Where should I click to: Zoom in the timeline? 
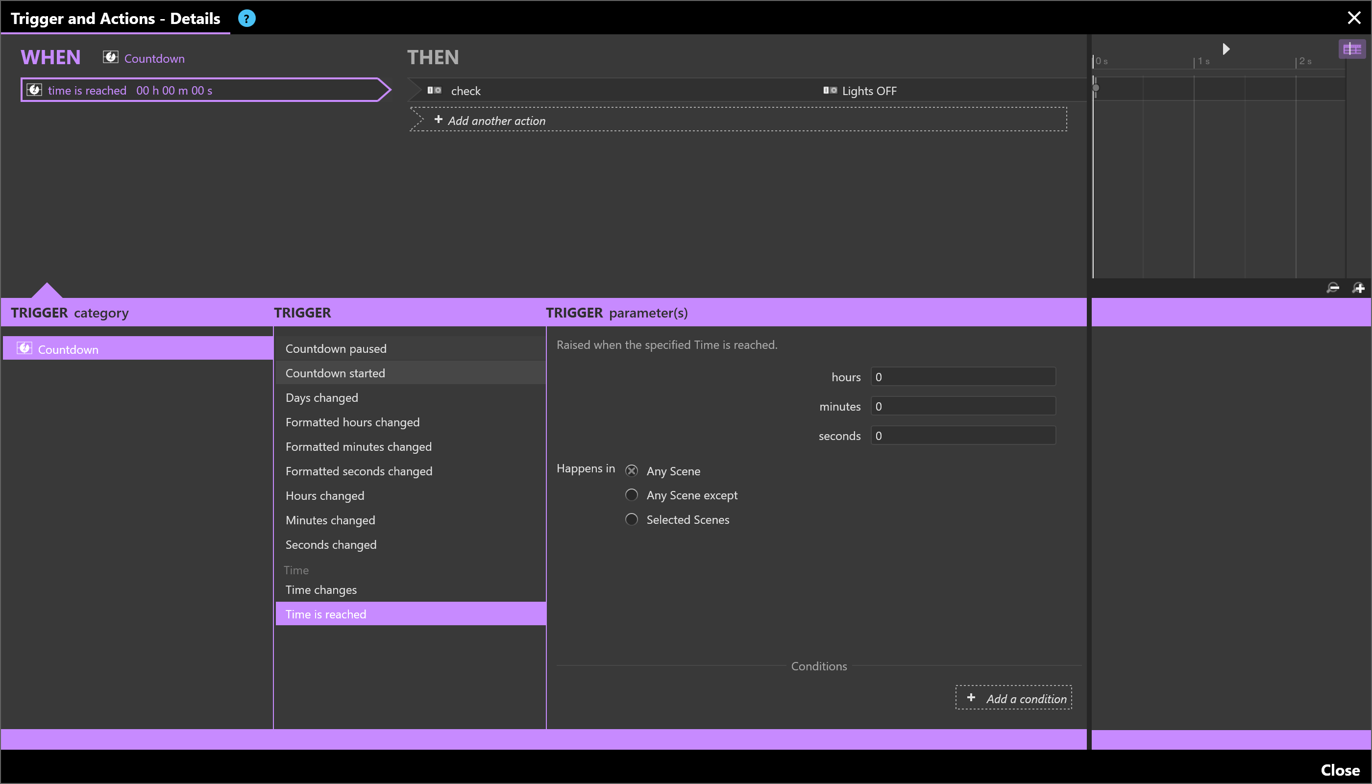1358,288
